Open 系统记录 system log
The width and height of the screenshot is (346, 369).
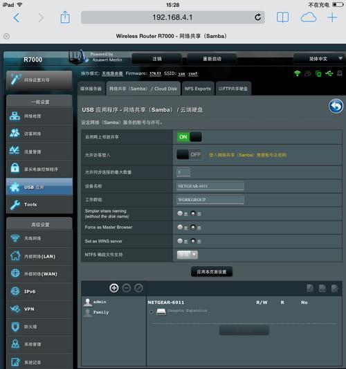pyautogui.click(x=39, y=361)
